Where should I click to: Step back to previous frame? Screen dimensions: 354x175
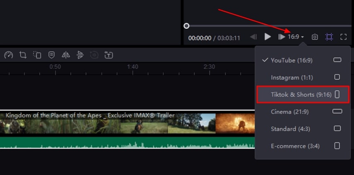click(253, 37)
